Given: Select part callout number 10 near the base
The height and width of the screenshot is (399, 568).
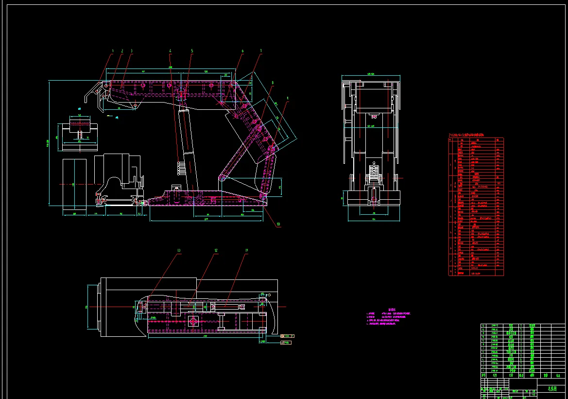Looking at the screenshot, I should click(x=278, y=224).
